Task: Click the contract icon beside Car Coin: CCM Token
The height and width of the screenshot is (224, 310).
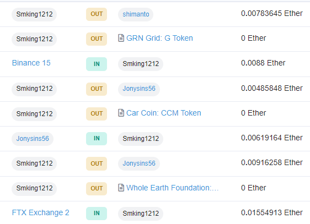Action: pos(121,113)
